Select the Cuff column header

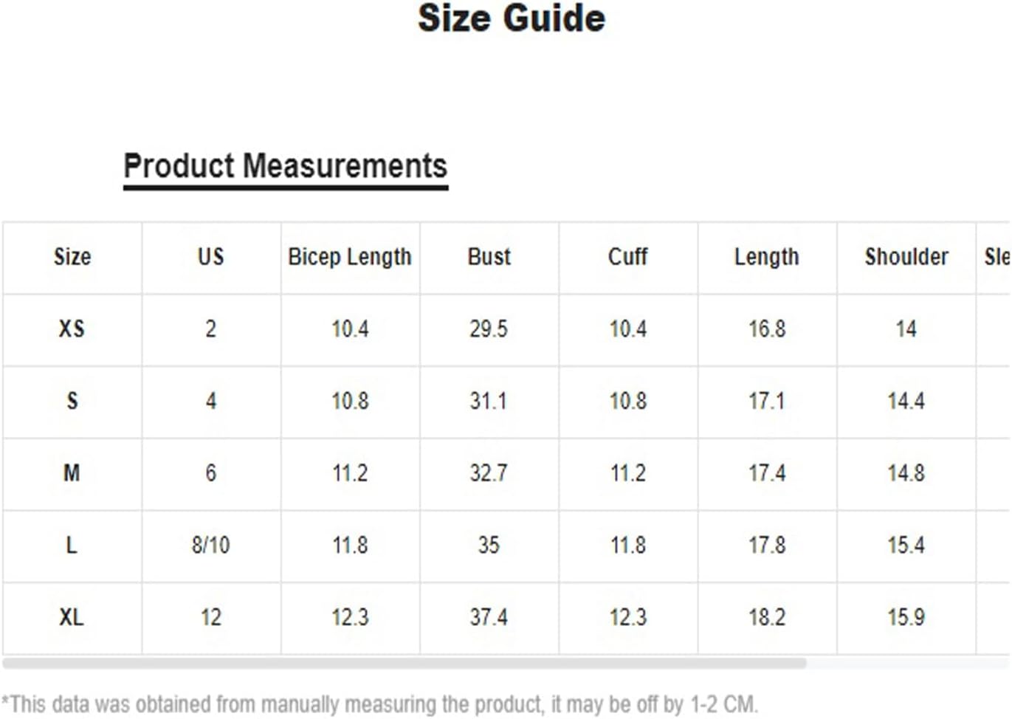pos(627,257)
